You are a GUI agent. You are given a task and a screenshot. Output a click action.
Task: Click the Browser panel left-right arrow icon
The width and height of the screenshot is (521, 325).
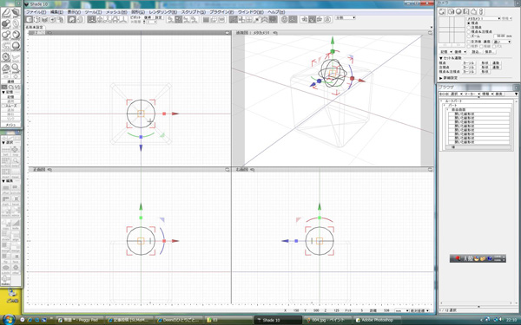coord(443,94)
